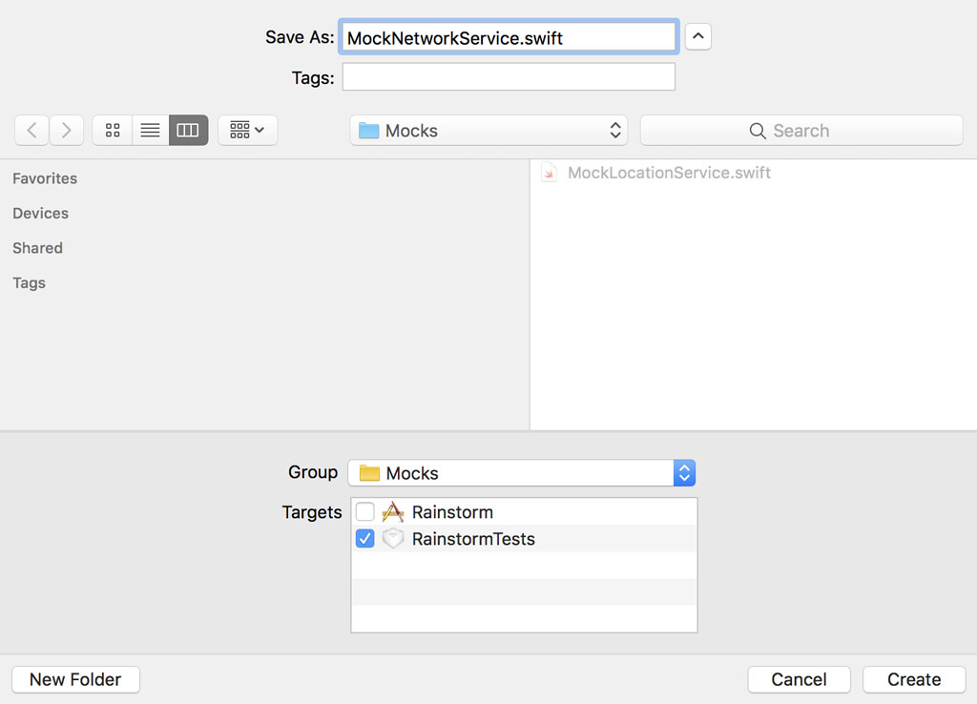The width and height of the screenshot is (977, 704).
Task: Select Devices in the sidebar
Action: click(x=40, y=213)
